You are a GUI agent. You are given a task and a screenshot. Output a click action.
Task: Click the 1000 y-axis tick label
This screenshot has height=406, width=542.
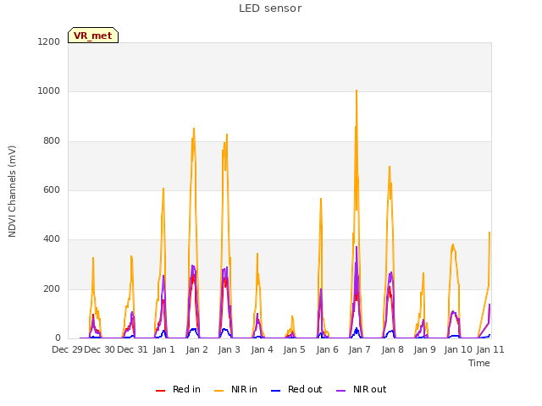tap(49, 91)
